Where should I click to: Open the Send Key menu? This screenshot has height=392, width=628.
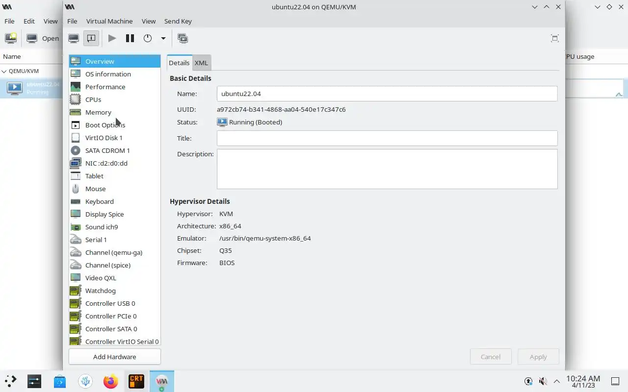click(x=178, y=21)
